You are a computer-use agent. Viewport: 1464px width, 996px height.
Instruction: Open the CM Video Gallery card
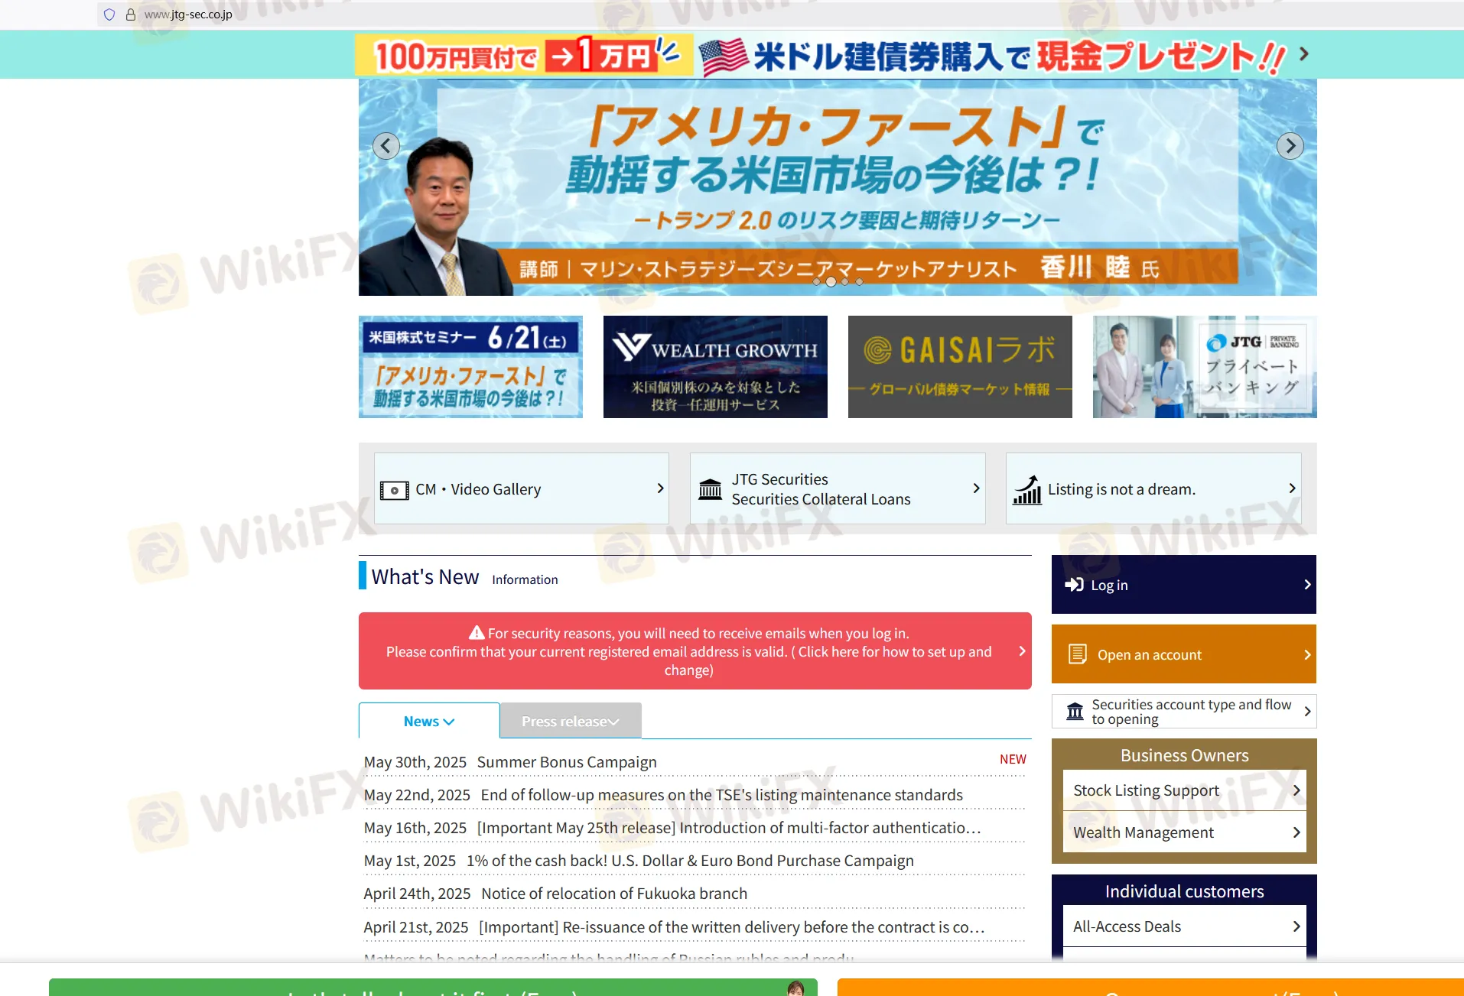tap(522, 488)
